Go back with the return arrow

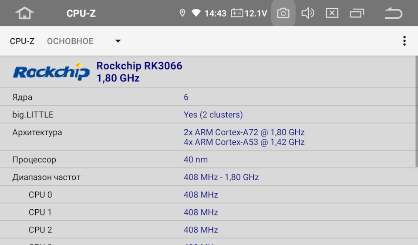click(393, 13)
